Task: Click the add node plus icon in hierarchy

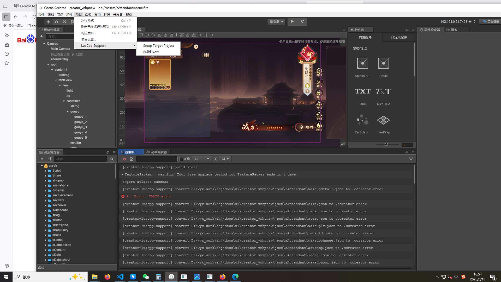Action: pos(41,36)
